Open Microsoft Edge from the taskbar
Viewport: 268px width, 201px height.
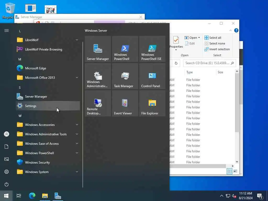pyautogui.click(x=32, y=196)
